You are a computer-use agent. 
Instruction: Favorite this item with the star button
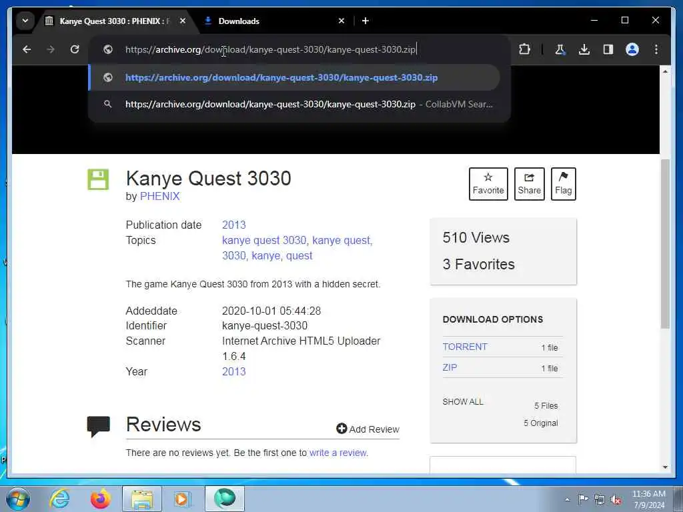(488, 184)
